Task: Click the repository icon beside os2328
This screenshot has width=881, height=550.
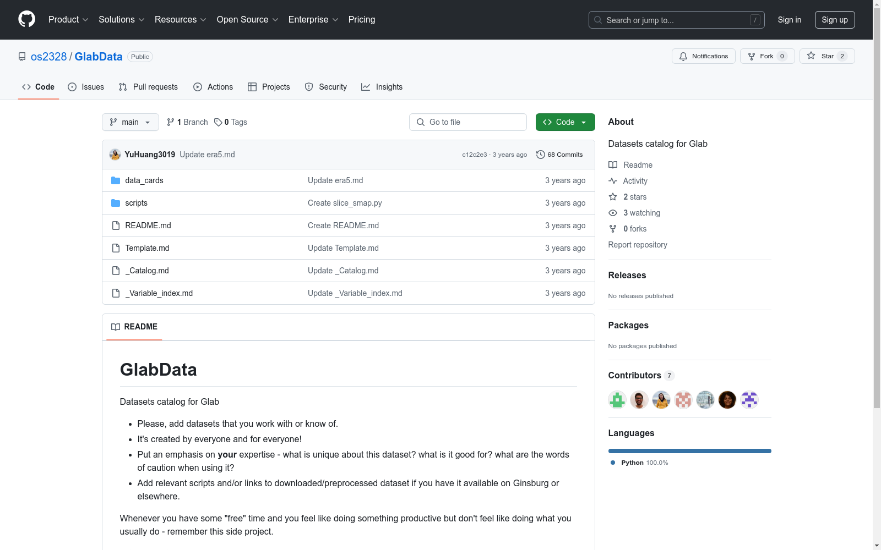Action: coord(22,57)
